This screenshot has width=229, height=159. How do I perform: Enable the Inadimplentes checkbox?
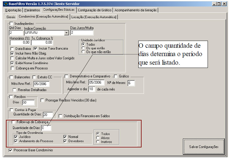[12, 23]
